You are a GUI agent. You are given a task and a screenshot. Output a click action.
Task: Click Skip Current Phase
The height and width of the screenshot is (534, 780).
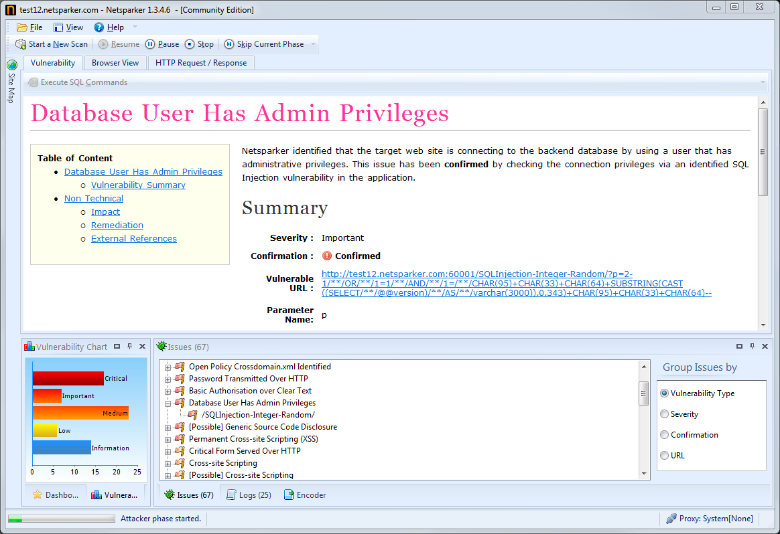[264, 44]
